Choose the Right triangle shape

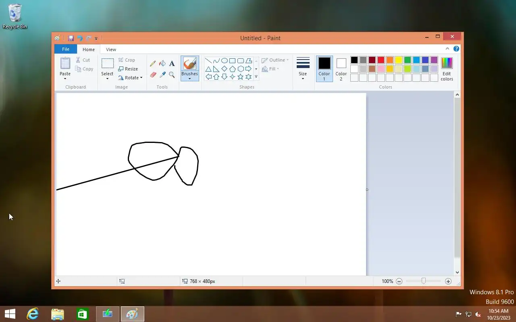tap(216, 69)
